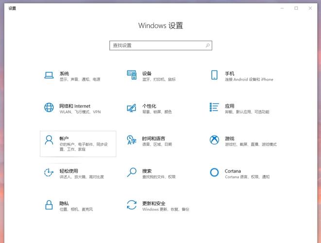Open the 设备 keyboard-and-speaker icon

(x=132, y=75)
